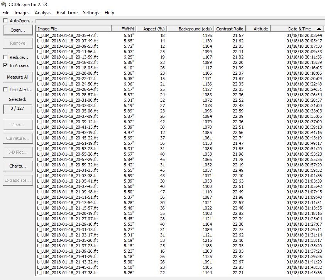
Task: Sort by the FWHM column header
Action: (127, 29)
